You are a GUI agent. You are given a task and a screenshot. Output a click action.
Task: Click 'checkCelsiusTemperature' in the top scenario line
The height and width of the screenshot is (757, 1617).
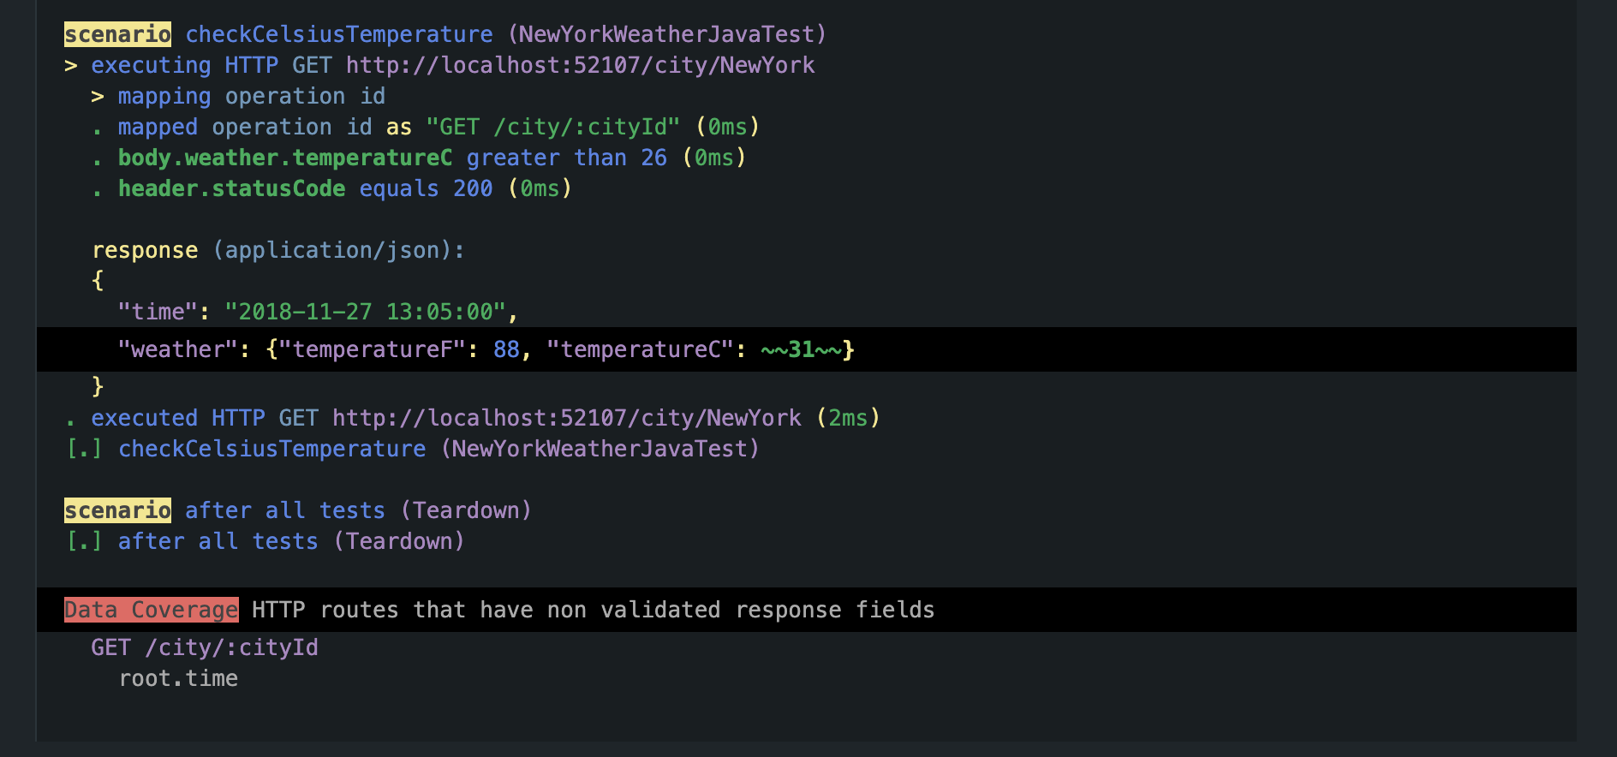pos(339,34)
